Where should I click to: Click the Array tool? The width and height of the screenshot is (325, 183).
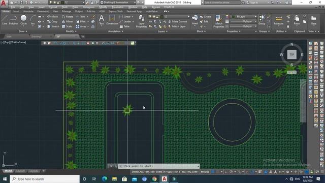click(x=81, y=26)
